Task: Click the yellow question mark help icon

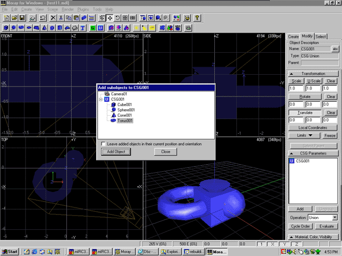Action: click(x=197, y=18)
